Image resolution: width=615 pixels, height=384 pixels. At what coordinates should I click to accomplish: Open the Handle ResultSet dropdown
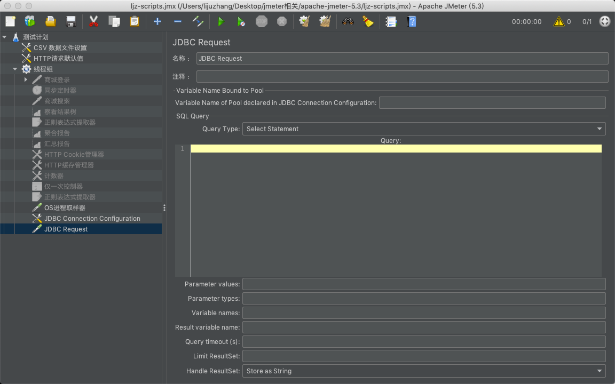pyautogui.click(x=424, y=371)
